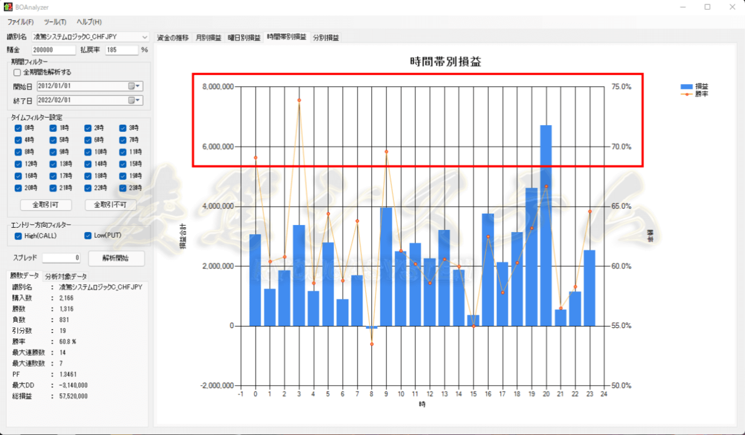Click the 全取引可 button
Viewport: 745px width, 435px height.
click(46, 205)
